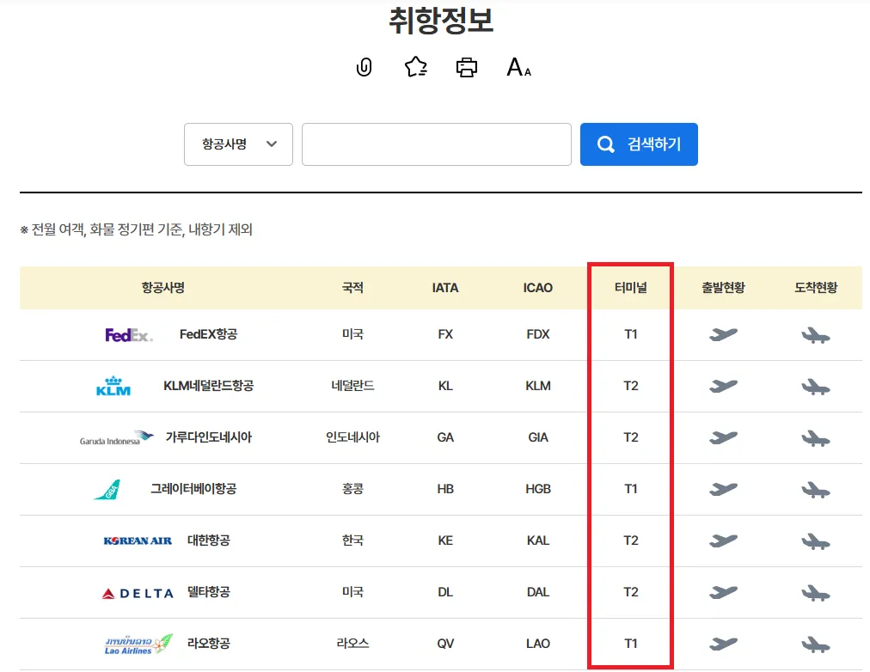Click the 터미널 column header
Image resolution: width=870 pixels, height=672 pixels.
630,288
